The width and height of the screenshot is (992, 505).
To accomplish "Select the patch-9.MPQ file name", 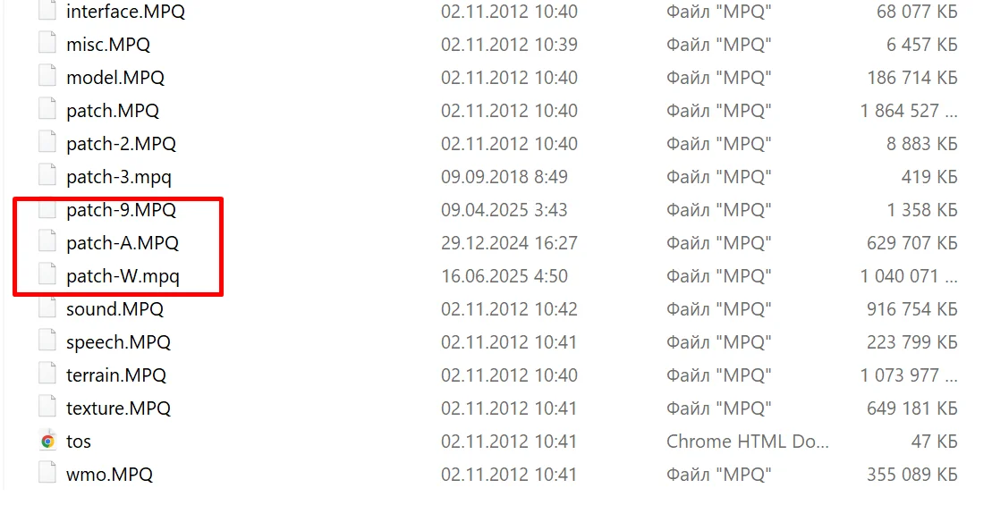I will (121, 210).
